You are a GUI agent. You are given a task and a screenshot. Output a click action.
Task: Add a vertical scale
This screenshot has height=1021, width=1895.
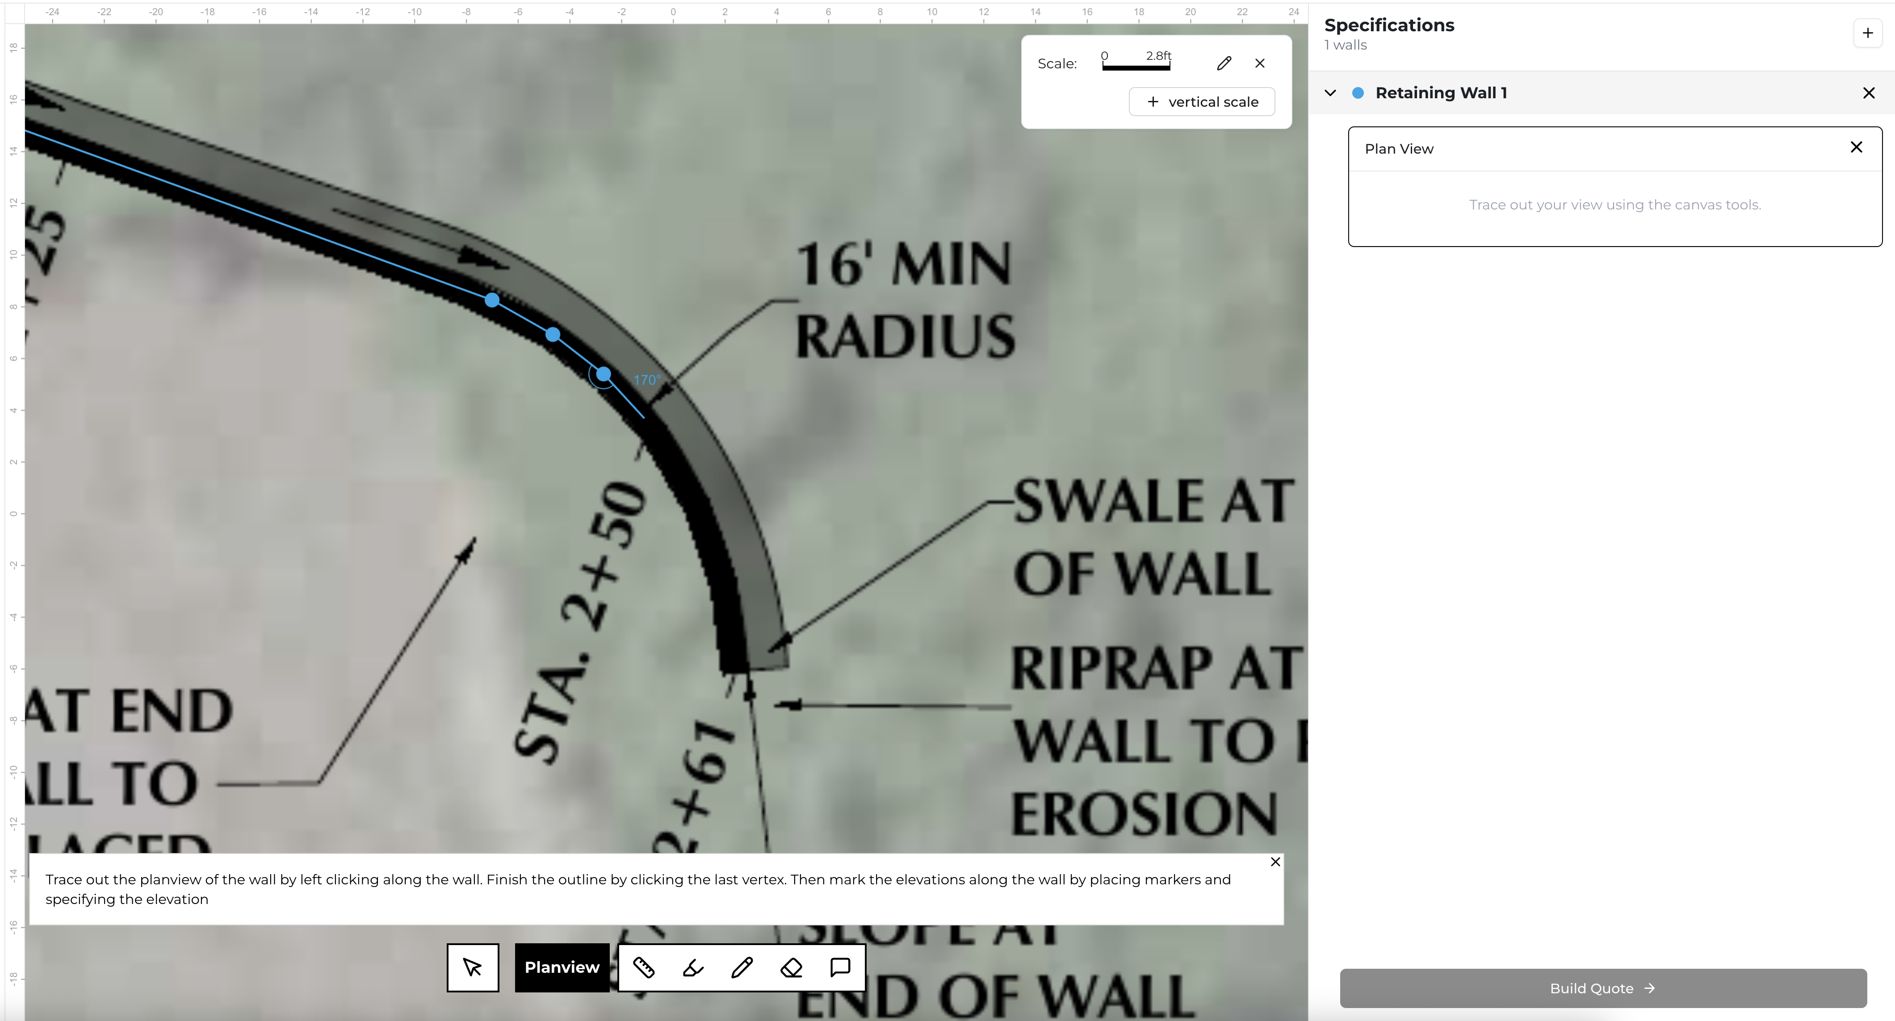click(x=1202, y=101)
